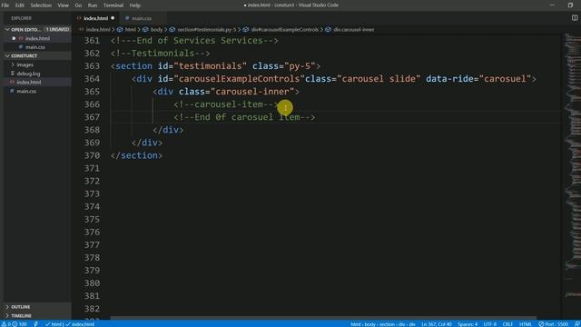Switch to the index.html editor tab

pos(95,18)
